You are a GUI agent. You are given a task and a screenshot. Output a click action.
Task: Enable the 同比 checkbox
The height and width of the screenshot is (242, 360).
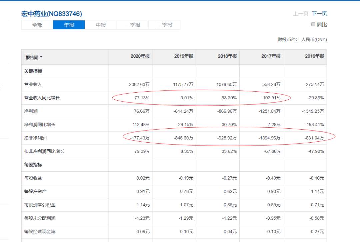[x=313, y=24]
